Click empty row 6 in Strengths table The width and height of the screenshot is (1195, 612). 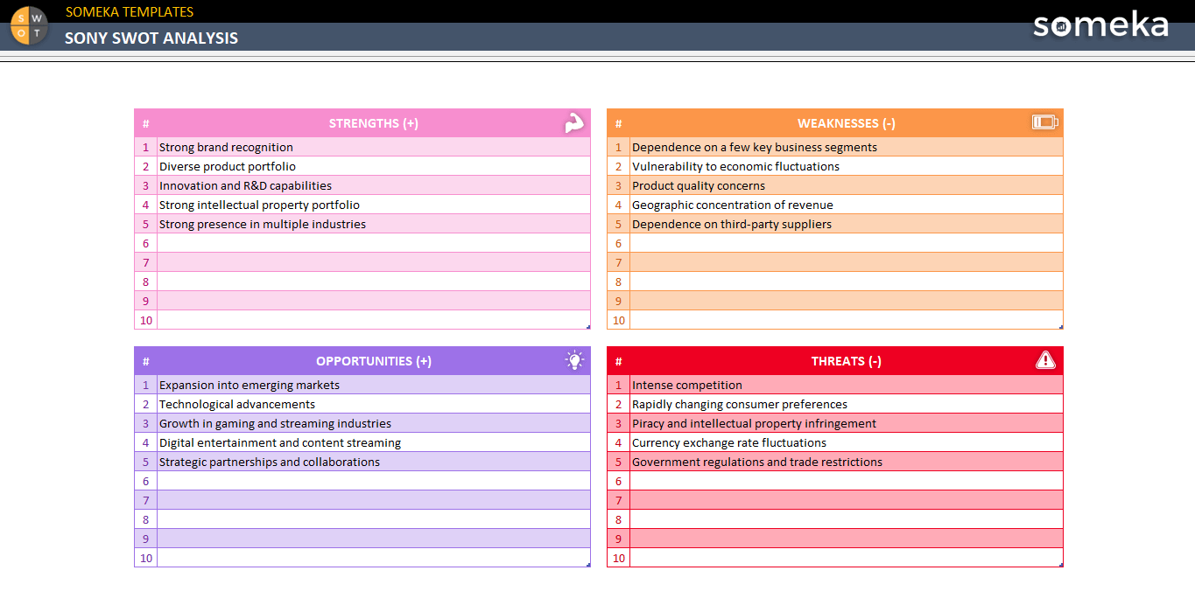(x=374, y=243)
